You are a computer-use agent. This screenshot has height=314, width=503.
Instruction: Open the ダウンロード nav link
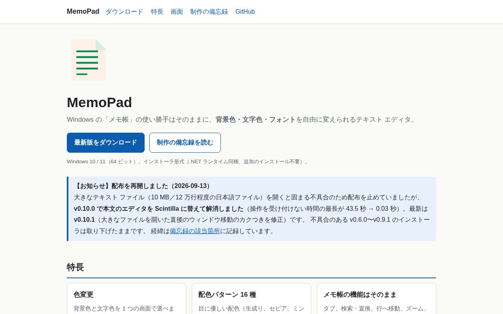point(125,12)
